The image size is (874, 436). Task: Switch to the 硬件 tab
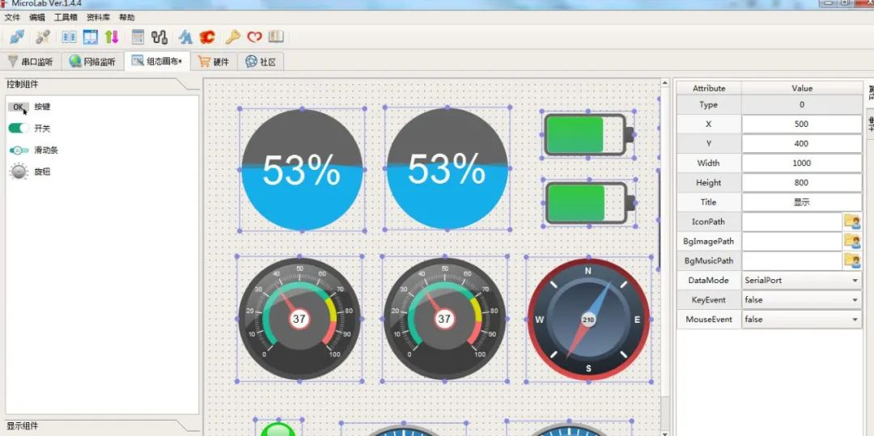point(214,61)
